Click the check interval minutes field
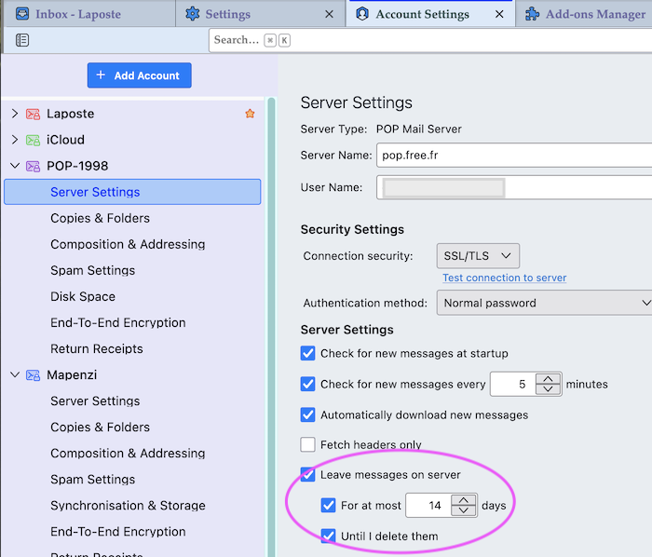This screenshot has height=557, width=652. [x=513, y=384]
